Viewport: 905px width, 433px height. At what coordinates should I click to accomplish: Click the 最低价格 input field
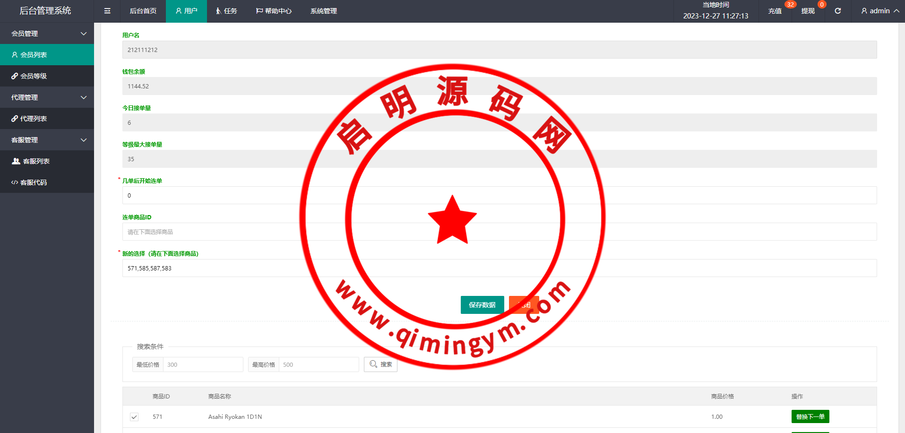pos(203,364)
